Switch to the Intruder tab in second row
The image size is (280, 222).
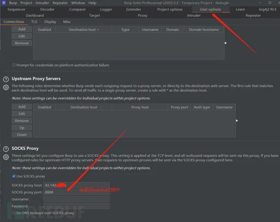pyautogui.click(x=194, y=15)
